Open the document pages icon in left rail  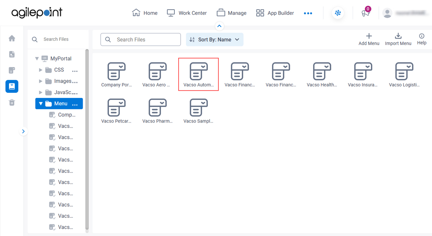12,54
